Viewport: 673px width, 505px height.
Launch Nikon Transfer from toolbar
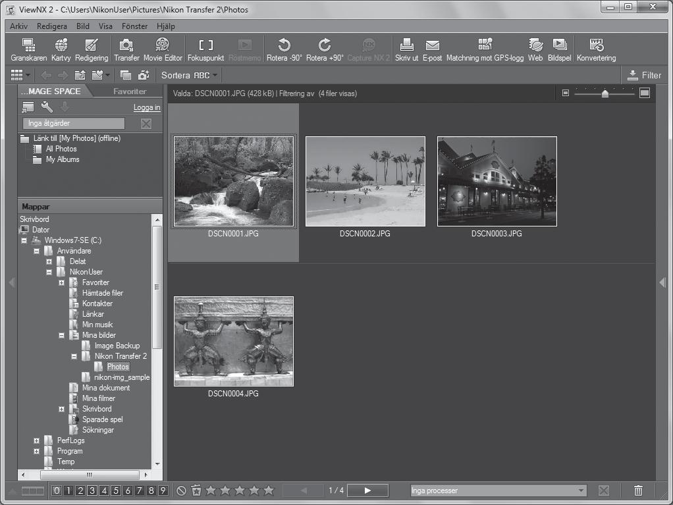coord(126,50)
